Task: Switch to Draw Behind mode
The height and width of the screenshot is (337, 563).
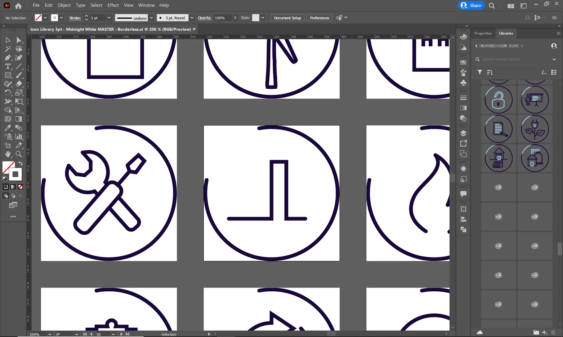Action: click(13, 195)
